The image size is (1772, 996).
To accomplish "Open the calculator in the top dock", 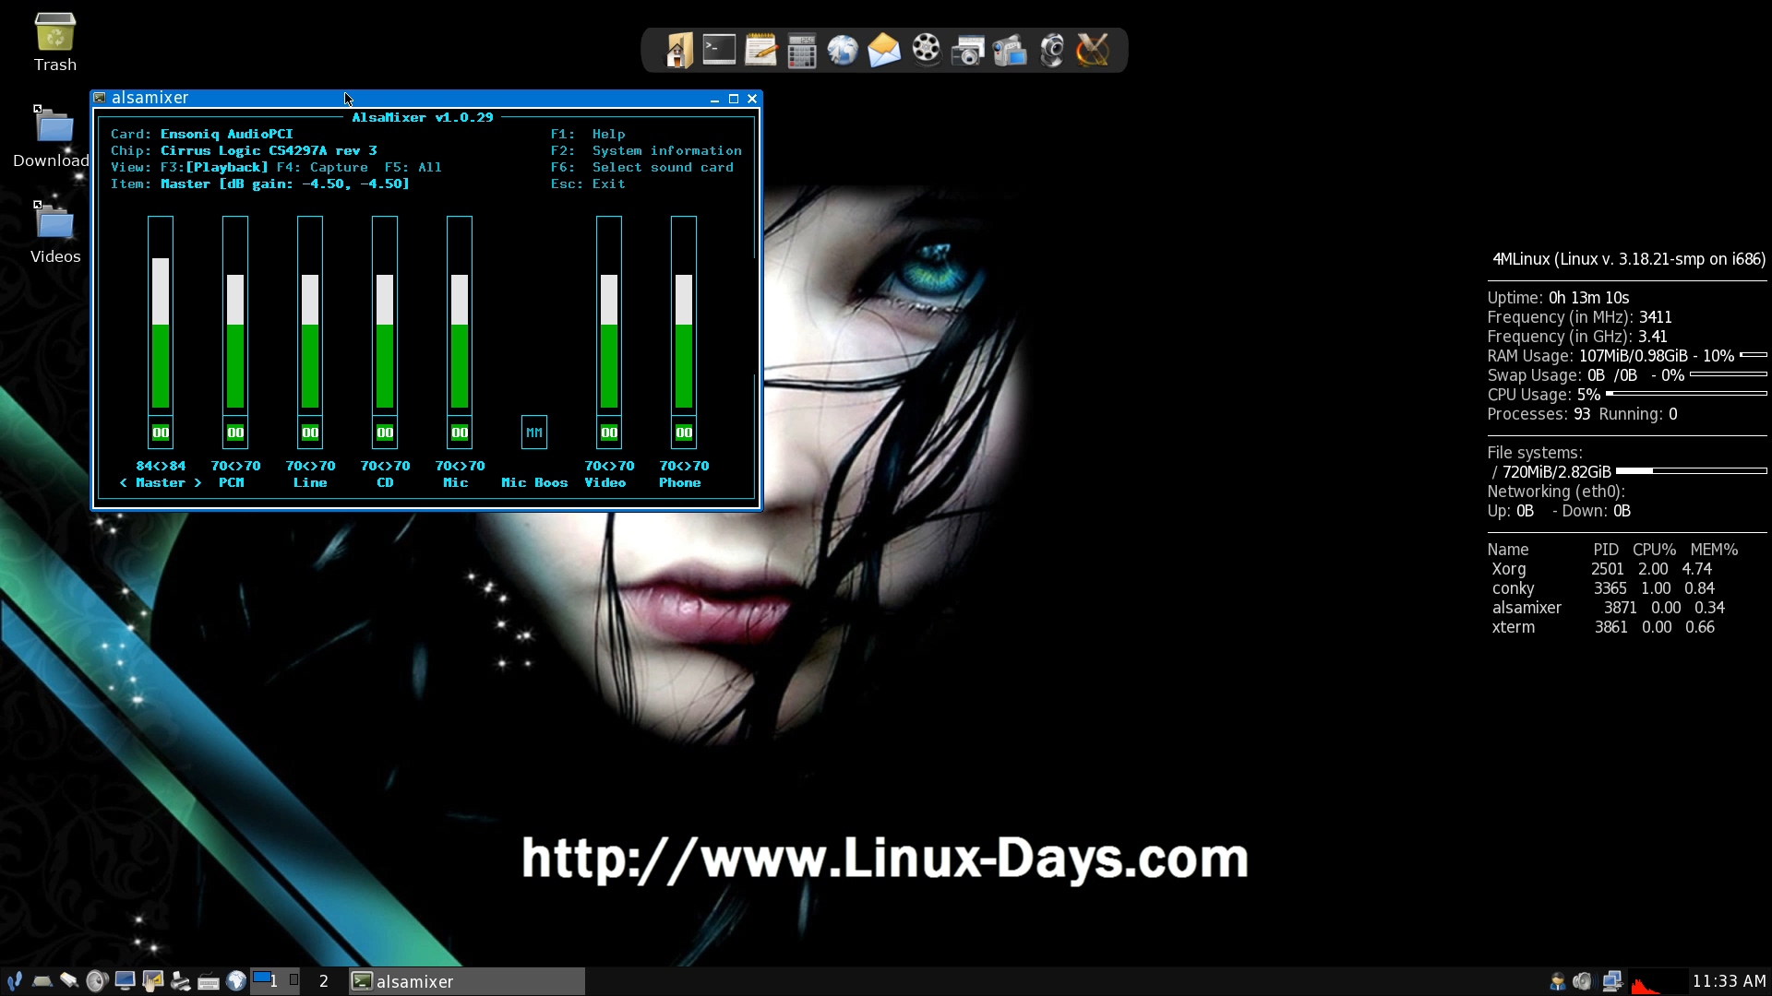I will (802, 52).
